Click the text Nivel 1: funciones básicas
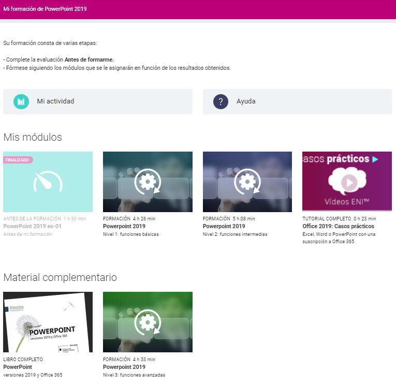The image size is (396, 387). [x=131, y=234]
